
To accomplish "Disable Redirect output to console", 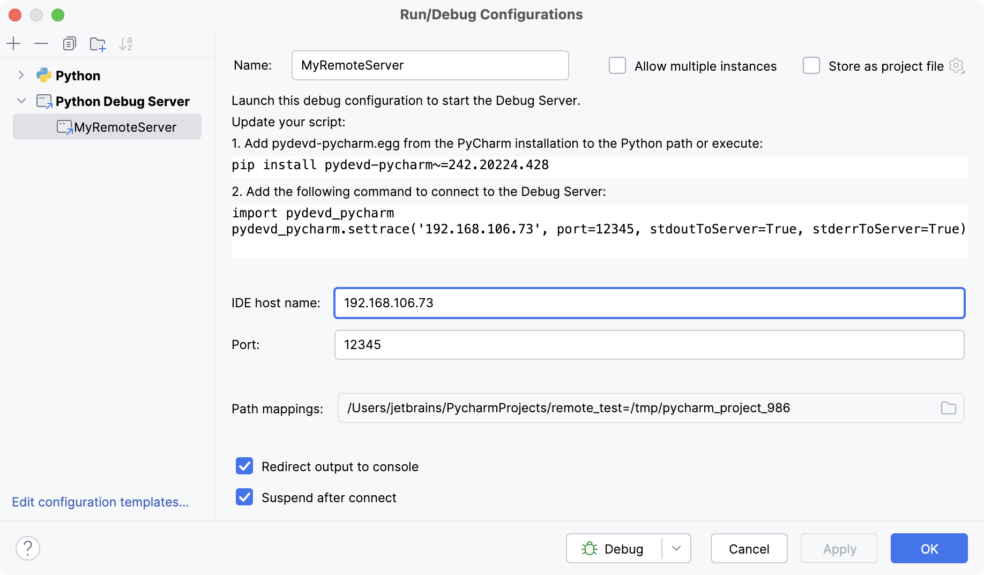I will 244,466.
